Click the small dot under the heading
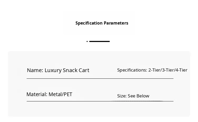This screenshot has width=198, height=122. [87, 41]
